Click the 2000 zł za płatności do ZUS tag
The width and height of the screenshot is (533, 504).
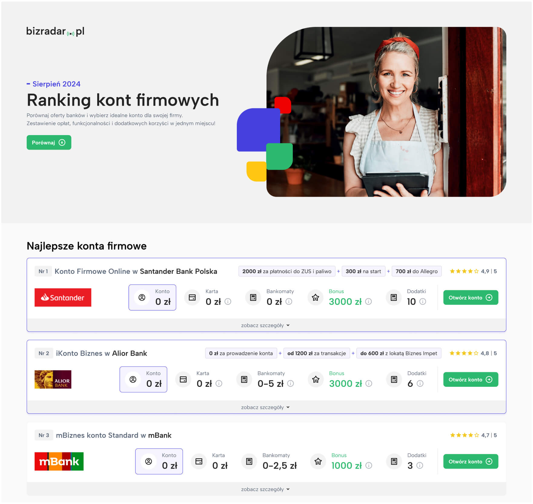pos(287,271)
